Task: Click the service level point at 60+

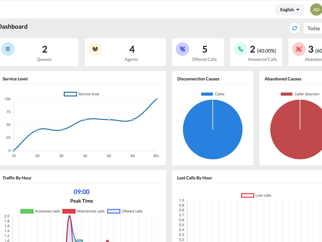Action: [x=156, y=99]
